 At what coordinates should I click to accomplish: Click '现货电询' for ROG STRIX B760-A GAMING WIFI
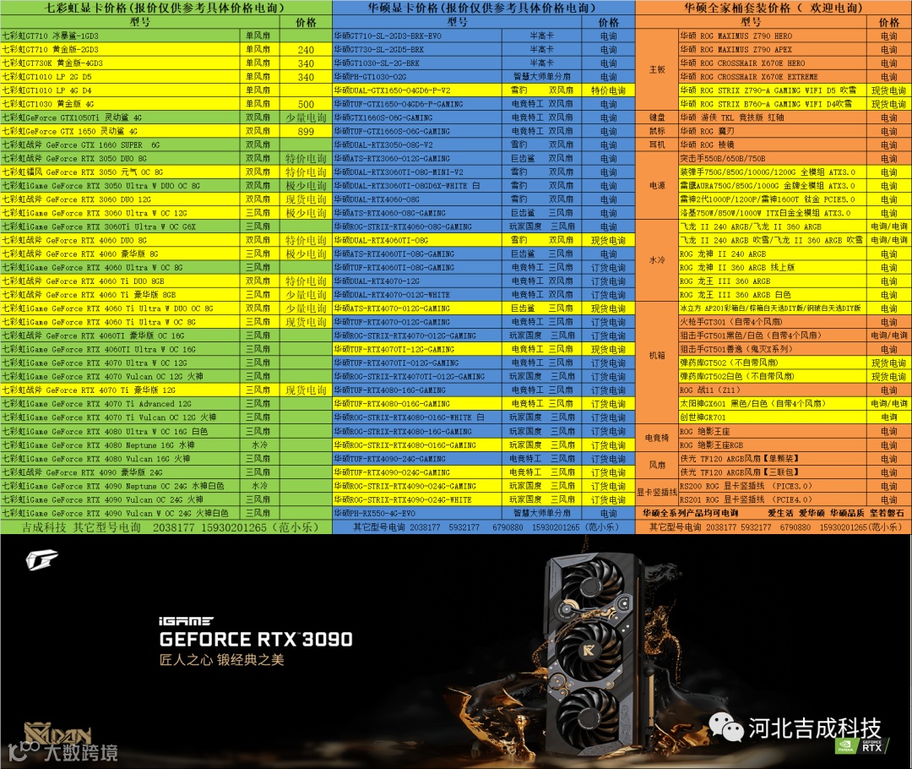pos(888,104)
